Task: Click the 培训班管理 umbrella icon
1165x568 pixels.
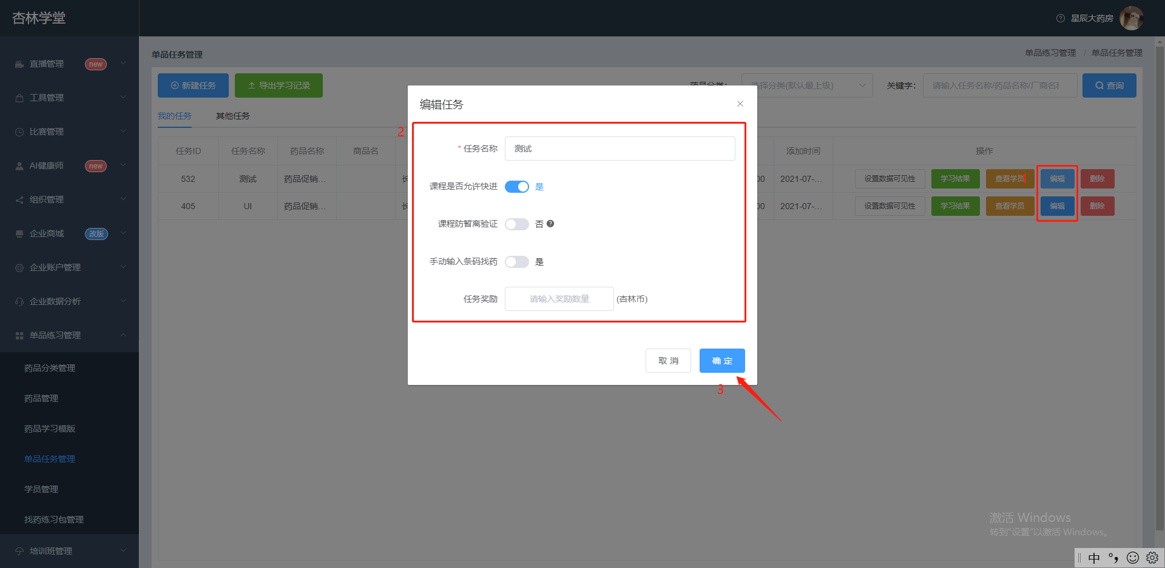Action: pos(19,552)
